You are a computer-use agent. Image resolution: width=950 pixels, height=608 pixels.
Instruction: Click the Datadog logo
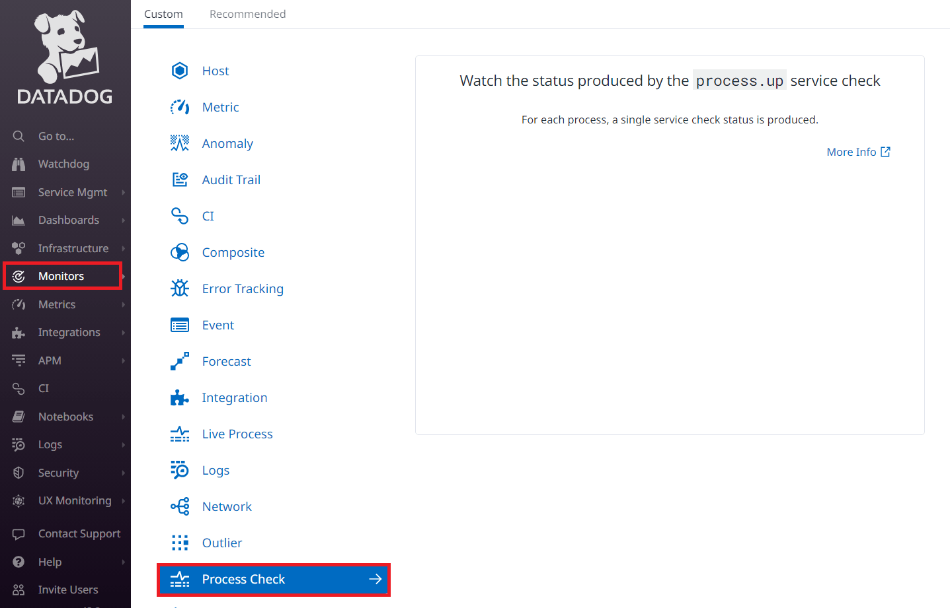coord(65,57)
